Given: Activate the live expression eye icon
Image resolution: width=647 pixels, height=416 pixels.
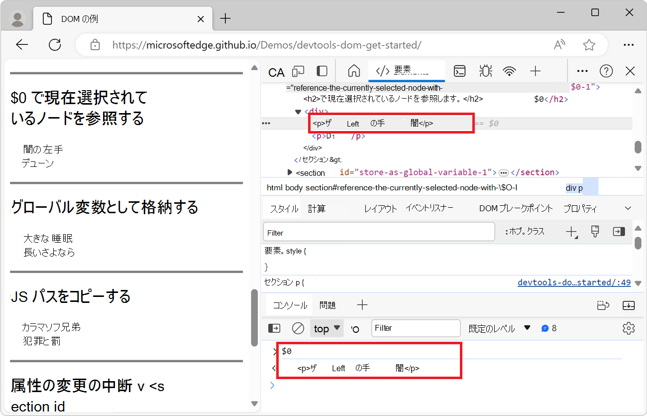Looking at the screenshot, I should pos(354,328).
